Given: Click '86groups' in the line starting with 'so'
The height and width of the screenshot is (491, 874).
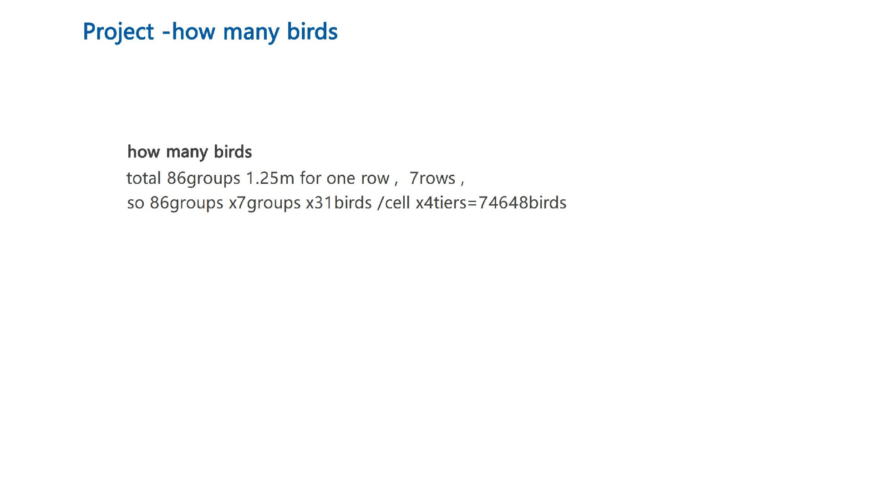Looking at the screenshot, I should click(x=186, y=203).
